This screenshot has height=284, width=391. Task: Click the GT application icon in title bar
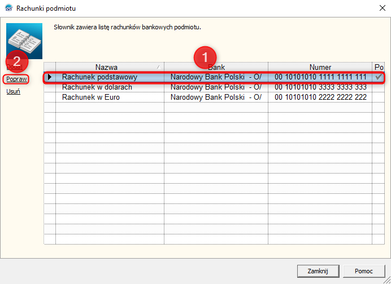(8, 8)
